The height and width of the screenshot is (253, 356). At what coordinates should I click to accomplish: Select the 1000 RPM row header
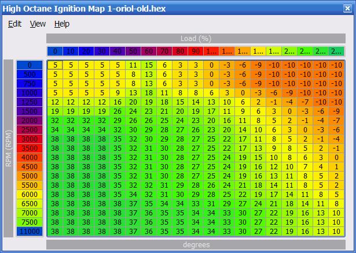tap(30, 93)
